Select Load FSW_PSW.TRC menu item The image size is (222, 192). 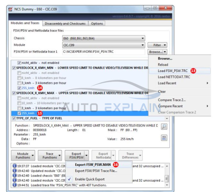point(180,71)
